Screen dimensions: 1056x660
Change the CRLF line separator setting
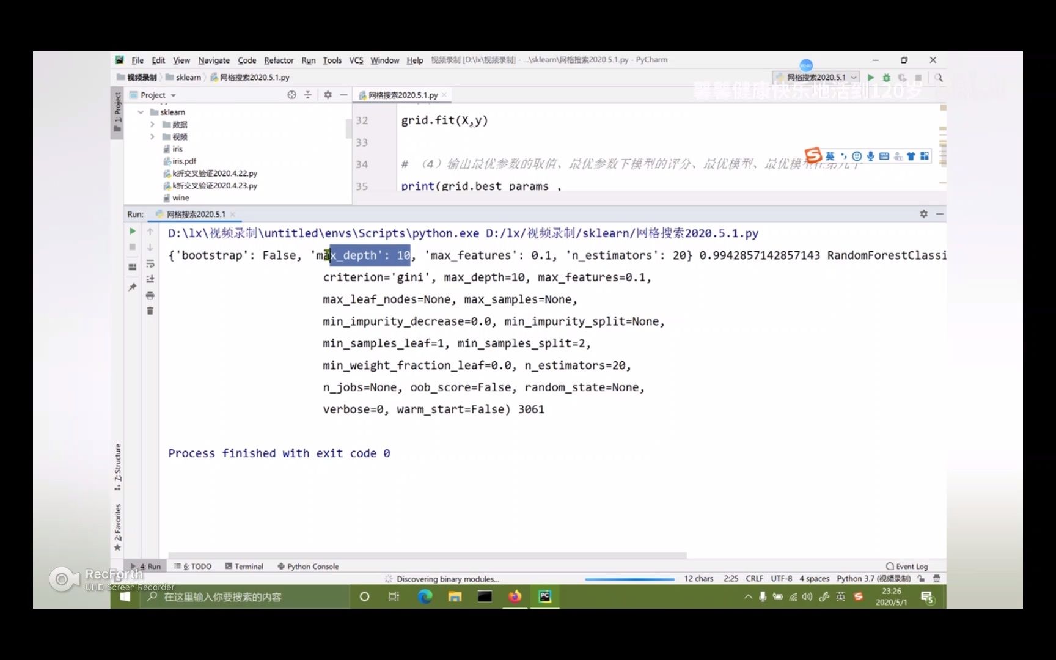[754, 579]
